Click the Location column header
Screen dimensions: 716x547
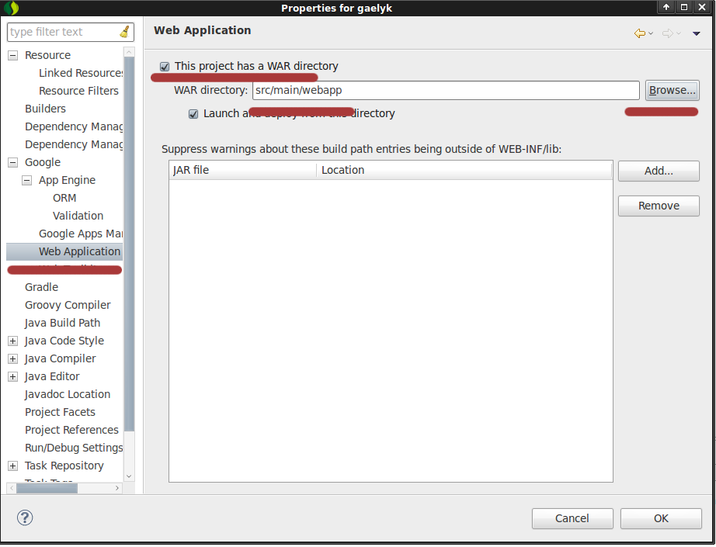[x=464, y=170]
